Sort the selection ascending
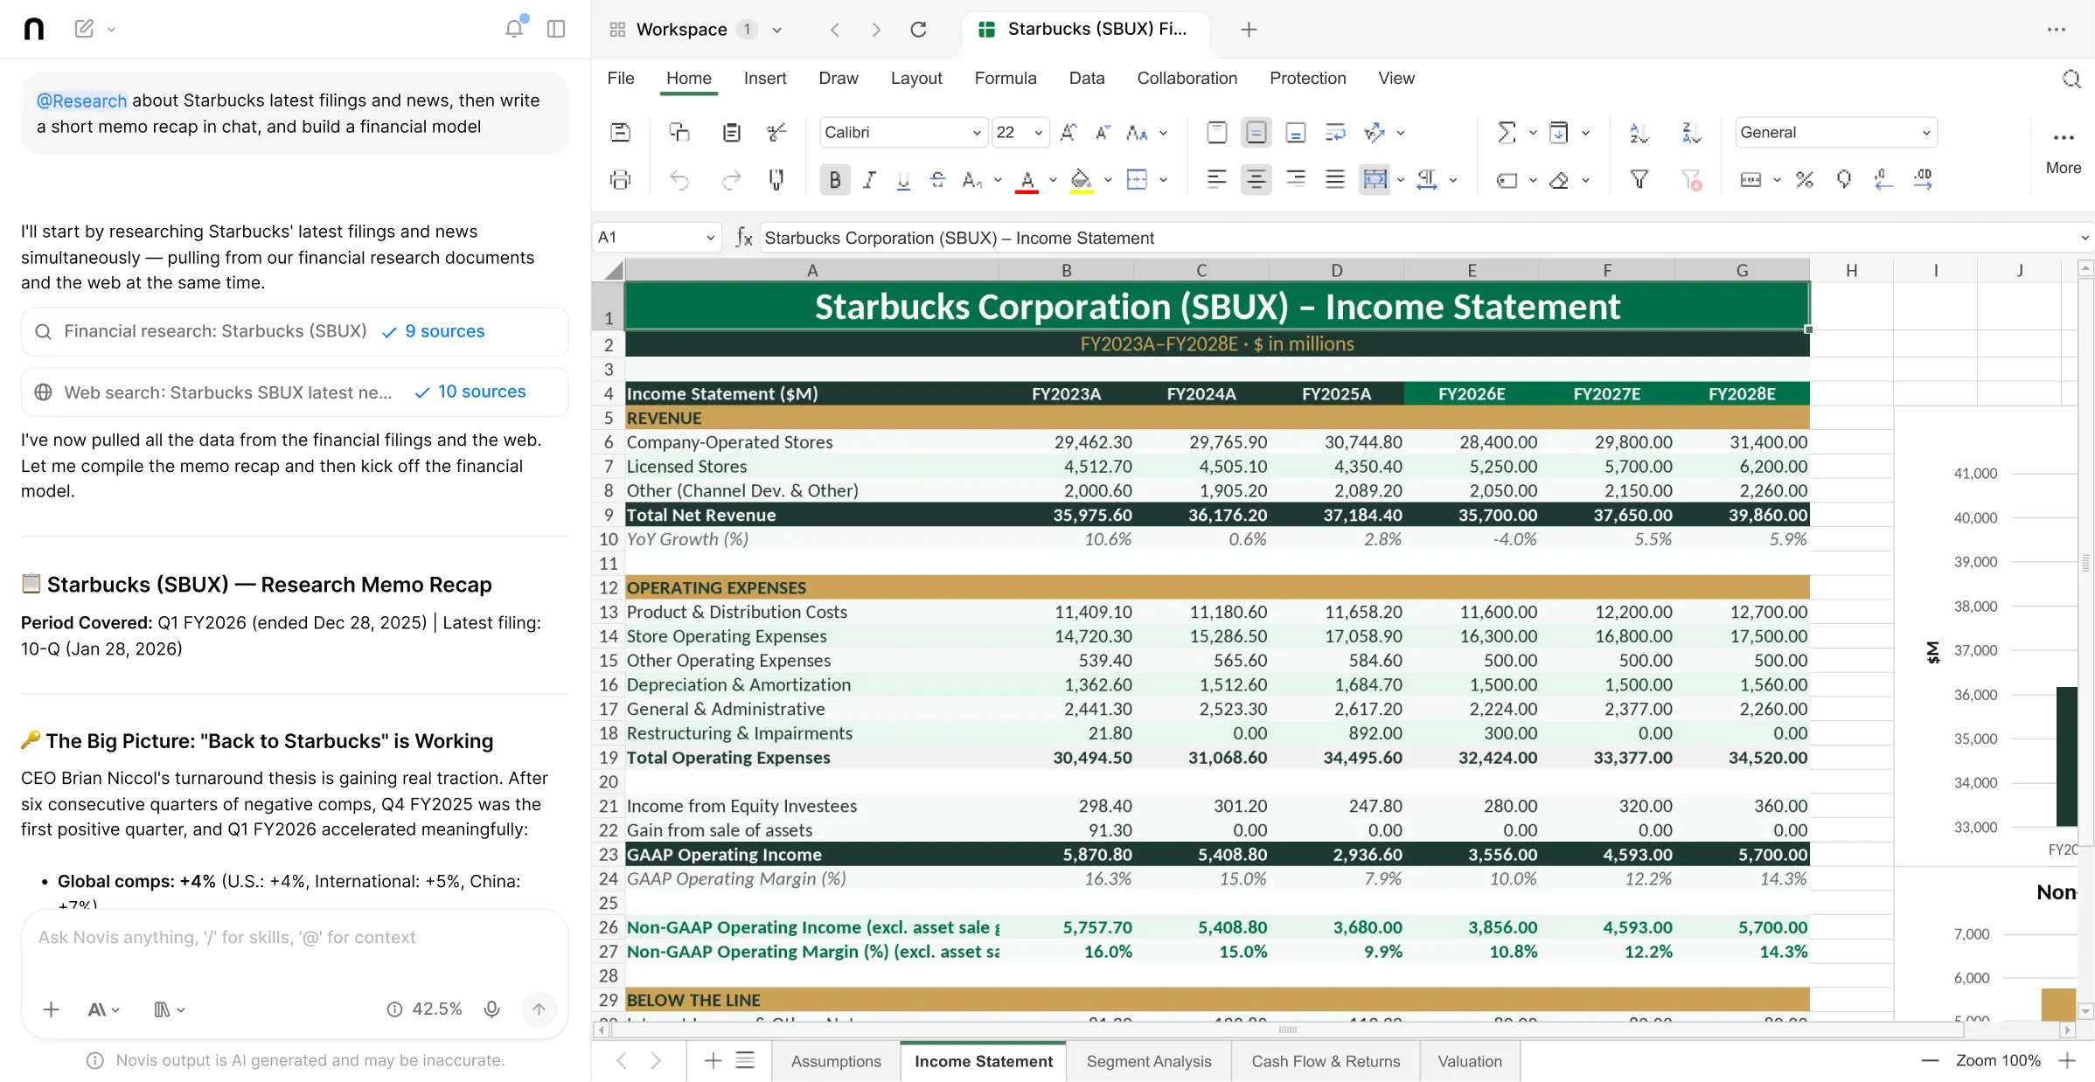Image resolution: width=2095 pixels, height=1082 pixels. tap(1639, 132)
